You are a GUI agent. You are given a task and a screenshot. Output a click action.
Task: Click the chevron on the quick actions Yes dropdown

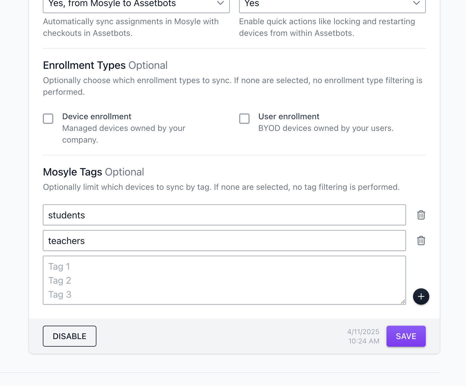coord(416,3)
